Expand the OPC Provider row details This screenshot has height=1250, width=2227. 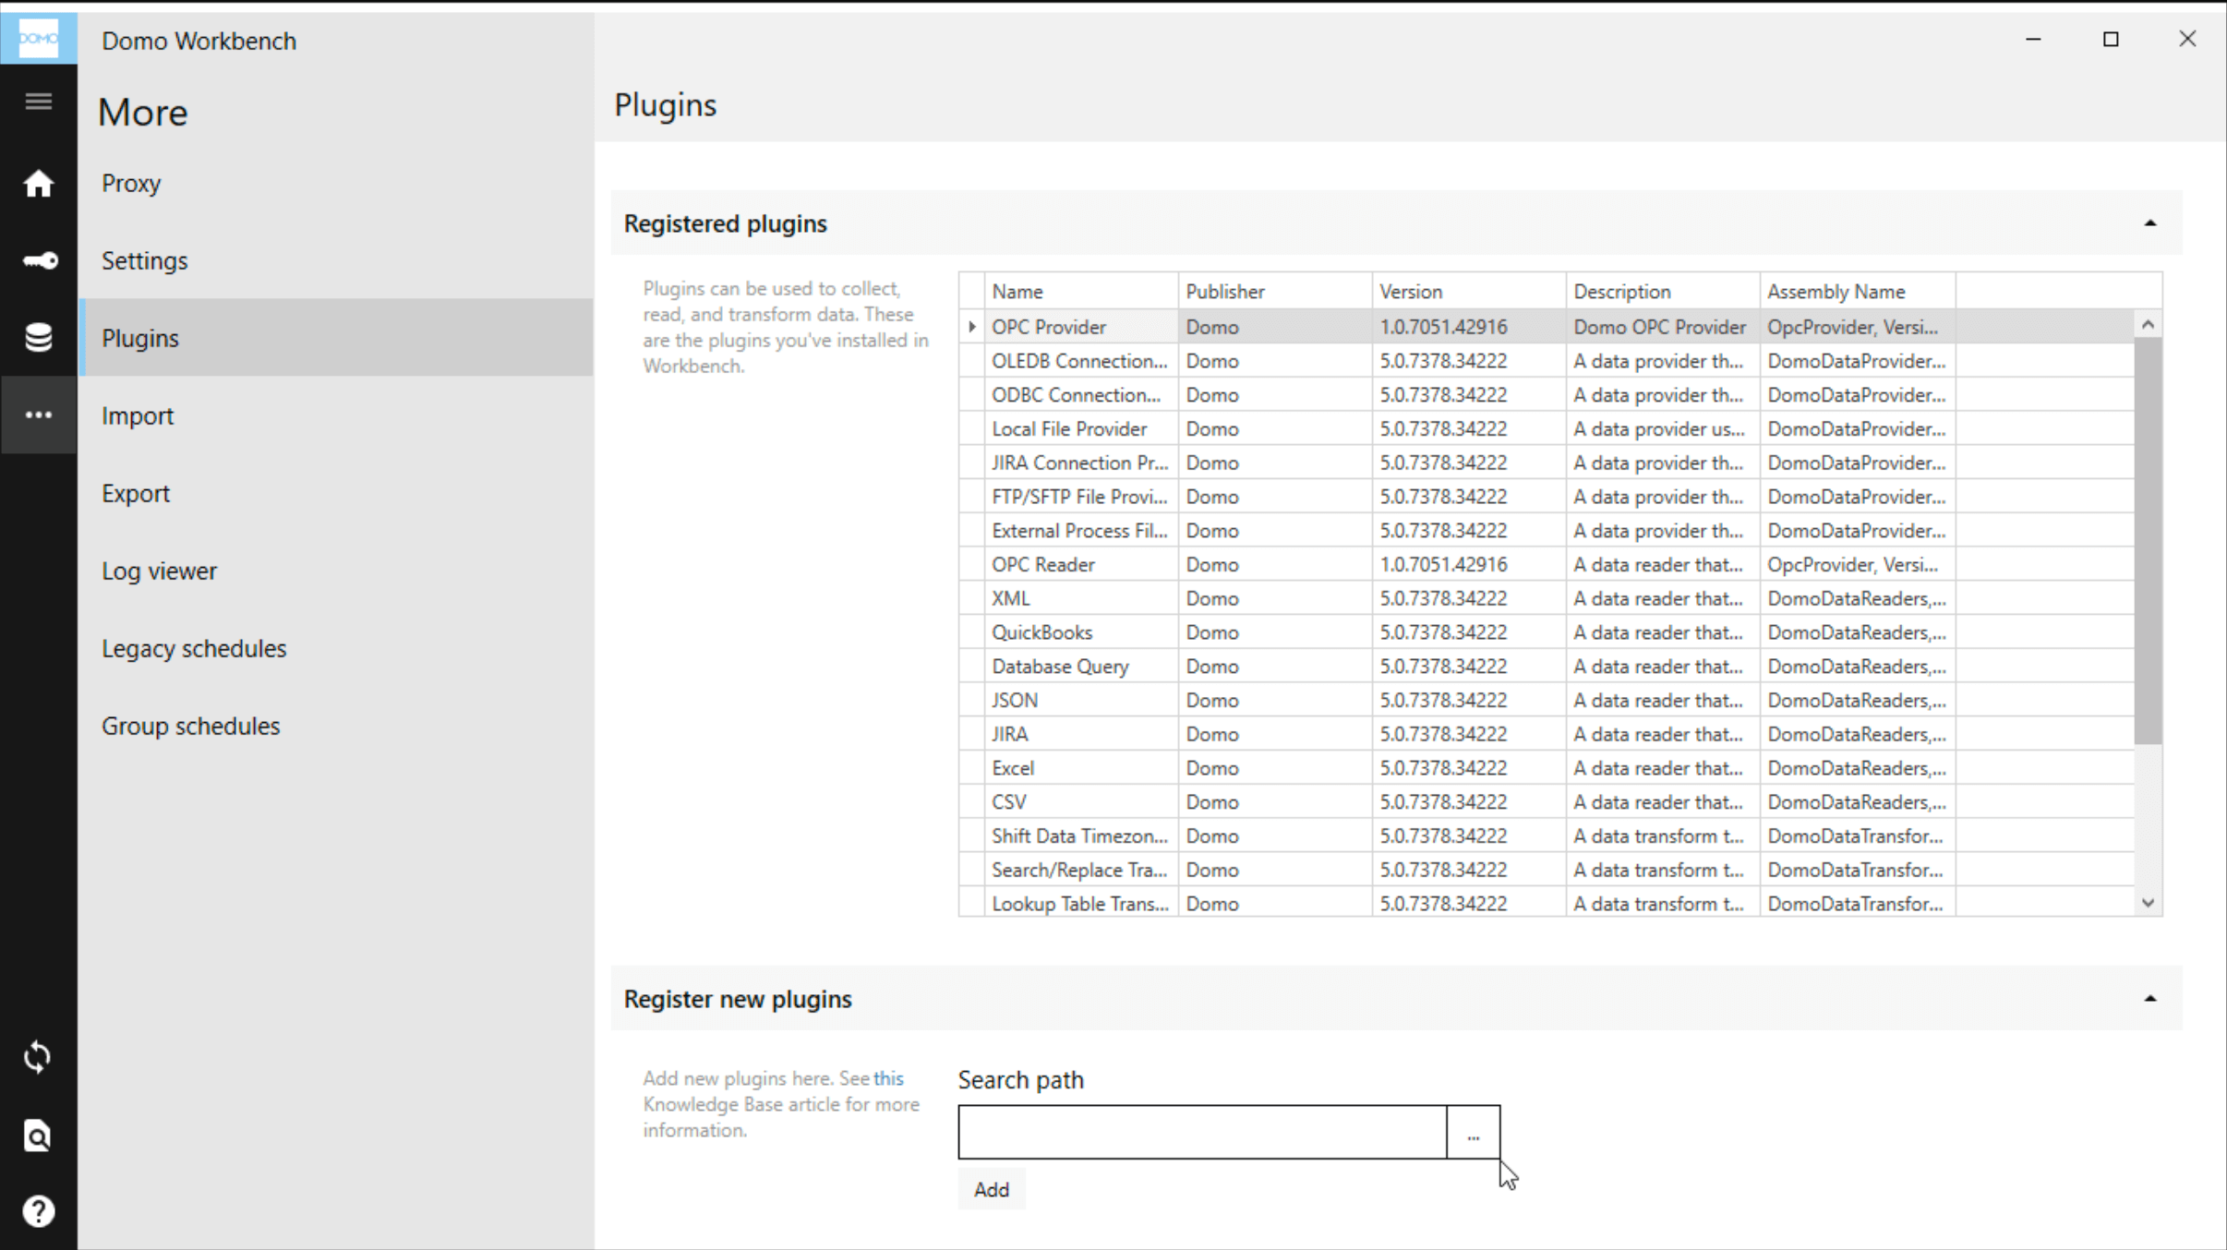(x=971, y=326)
